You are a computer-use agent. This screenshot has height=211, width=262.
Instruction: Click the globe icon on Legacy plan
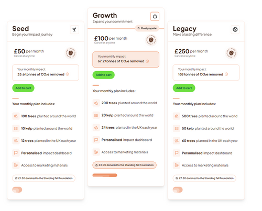(x=235, y=29)
